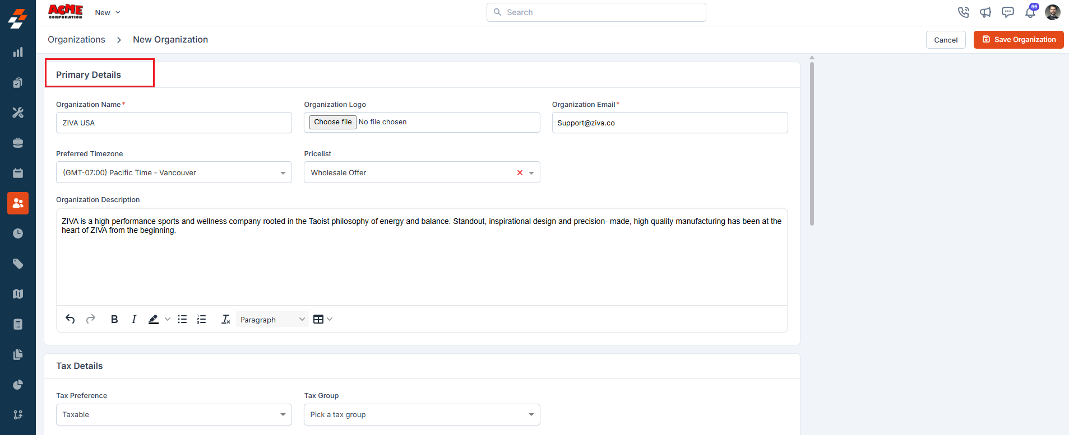Open the phone call icon in header

964,12
